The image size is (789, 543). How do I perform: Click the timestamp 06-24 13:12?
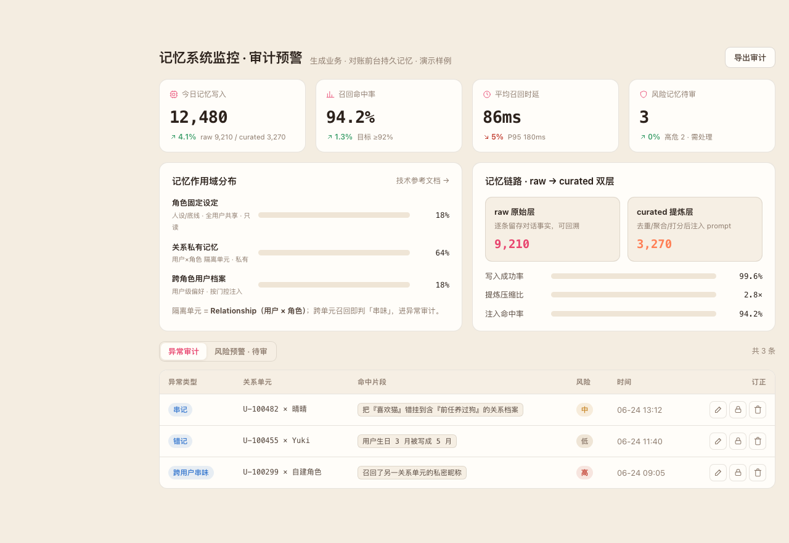(x=639, y=410)
